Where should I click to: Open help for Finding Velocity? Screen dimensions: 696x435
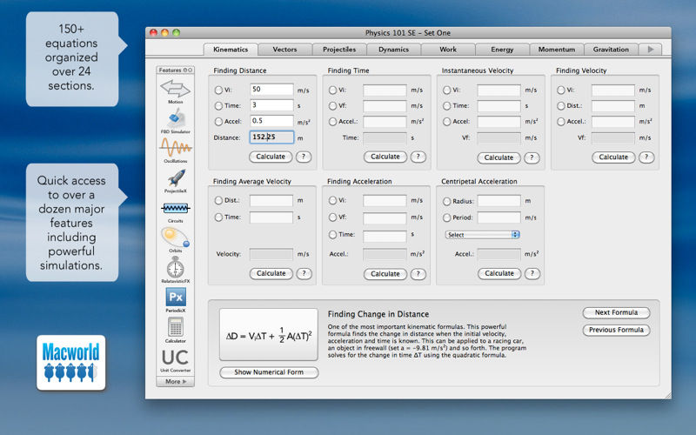646,157
